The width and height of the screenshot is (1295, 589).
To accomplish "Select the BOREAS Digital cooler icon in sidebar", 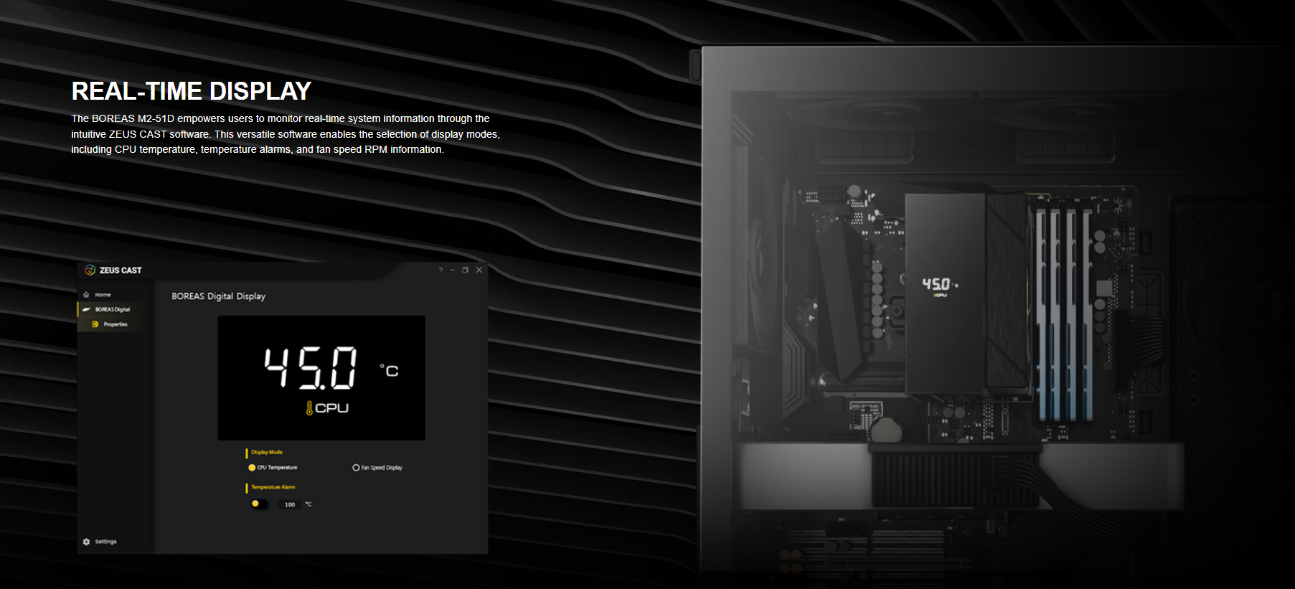I will click(x=86, y=310).
